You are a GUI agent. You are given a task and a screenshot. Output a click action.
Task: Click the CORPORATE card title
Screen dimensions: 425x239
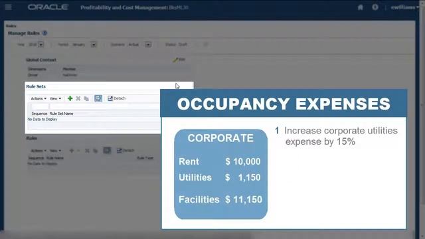click(x=220, y=138)
